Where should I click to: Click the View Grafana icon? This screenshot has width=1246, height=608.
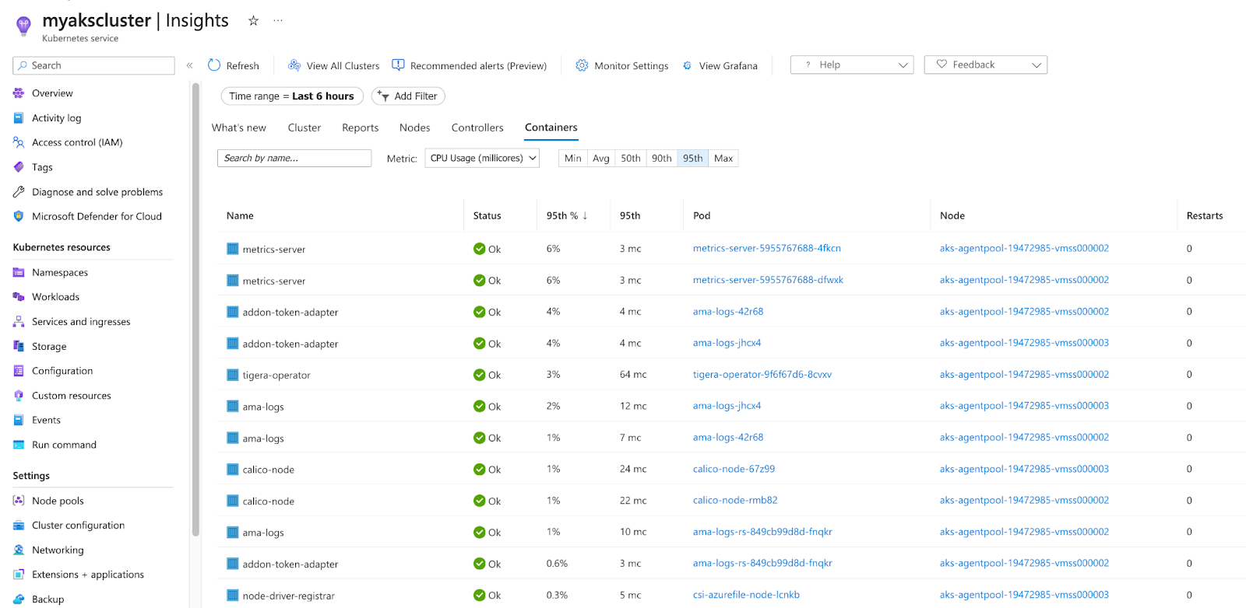point(687,65)
